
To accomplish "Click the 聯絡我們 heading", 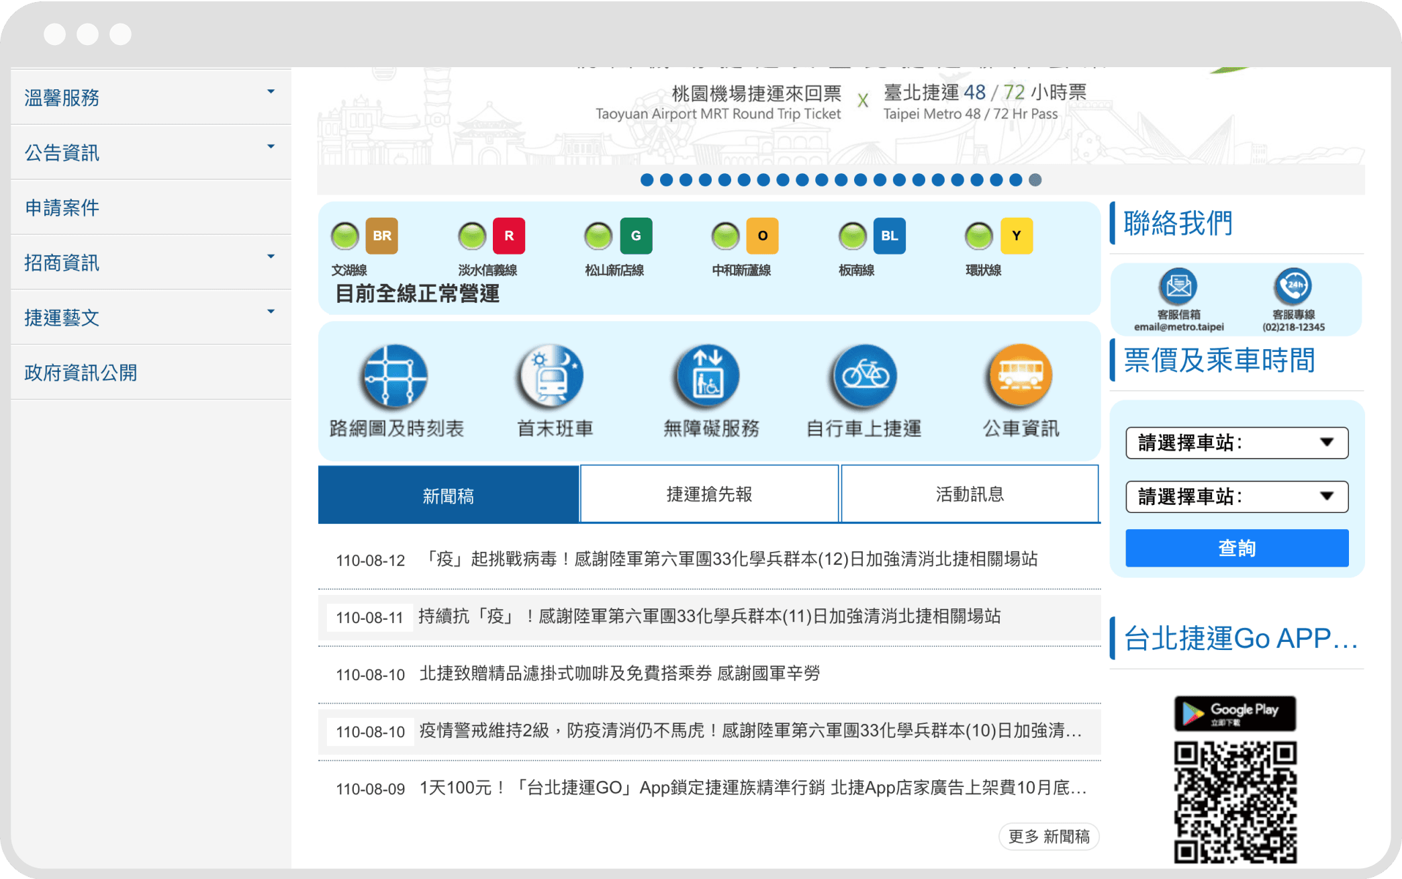I will click(1178, 223).
